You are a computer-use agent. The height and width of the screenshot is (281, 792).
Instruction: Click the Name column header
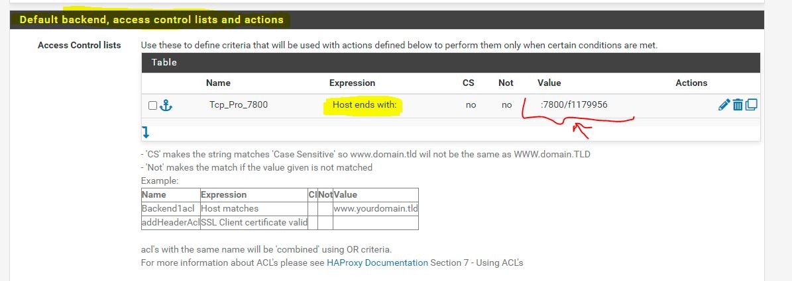217,83
